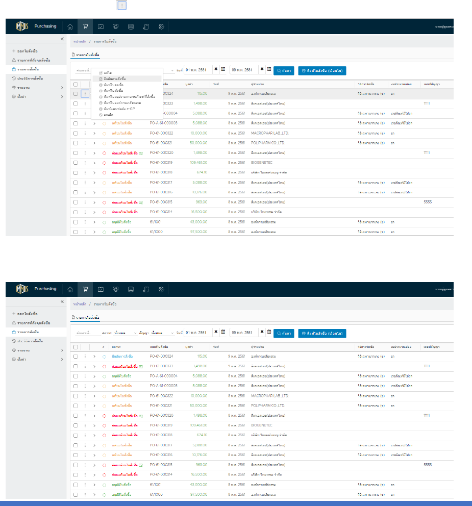
Task: Click the scroll document icon in lower screenshot navbar
Action: coord(146,289)
